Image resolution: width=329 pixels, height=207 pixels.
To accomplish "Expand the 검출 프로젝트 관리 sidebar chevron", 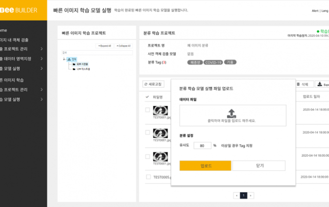I will tap(41, 49).
